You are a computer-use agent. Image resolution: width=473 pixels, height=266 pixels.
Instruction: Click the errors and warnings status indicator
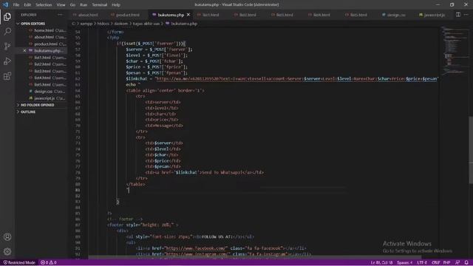pyautogui.click(x=49, y=262)
